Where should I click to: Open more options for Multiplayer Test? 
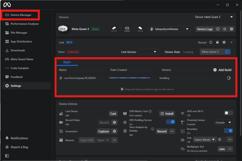point(230,149)
